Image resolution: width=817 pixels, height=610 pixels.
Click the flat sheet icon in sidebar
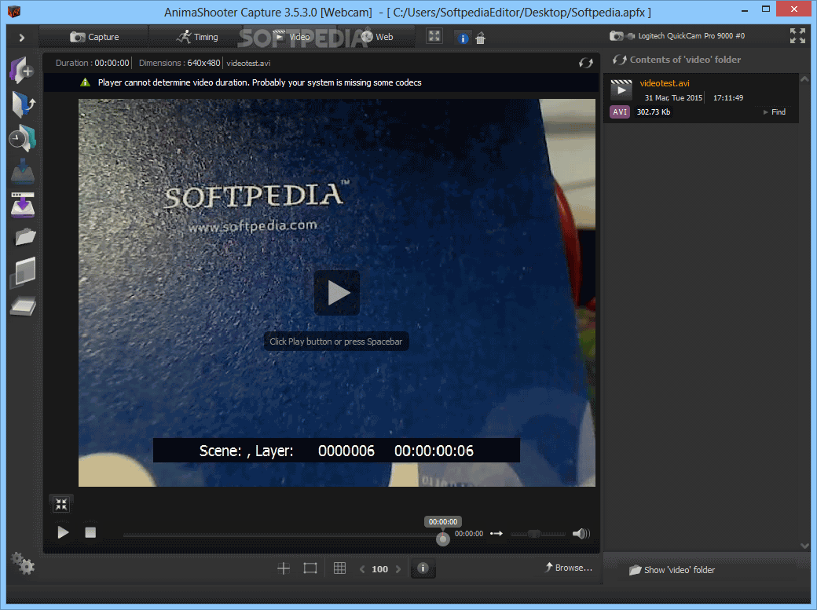pyautogui.click(x=23, y=305)
